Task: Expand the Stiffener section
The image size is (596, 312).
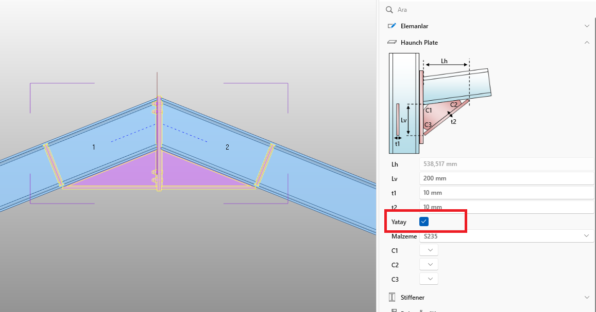Action: [x=587, y=297]
